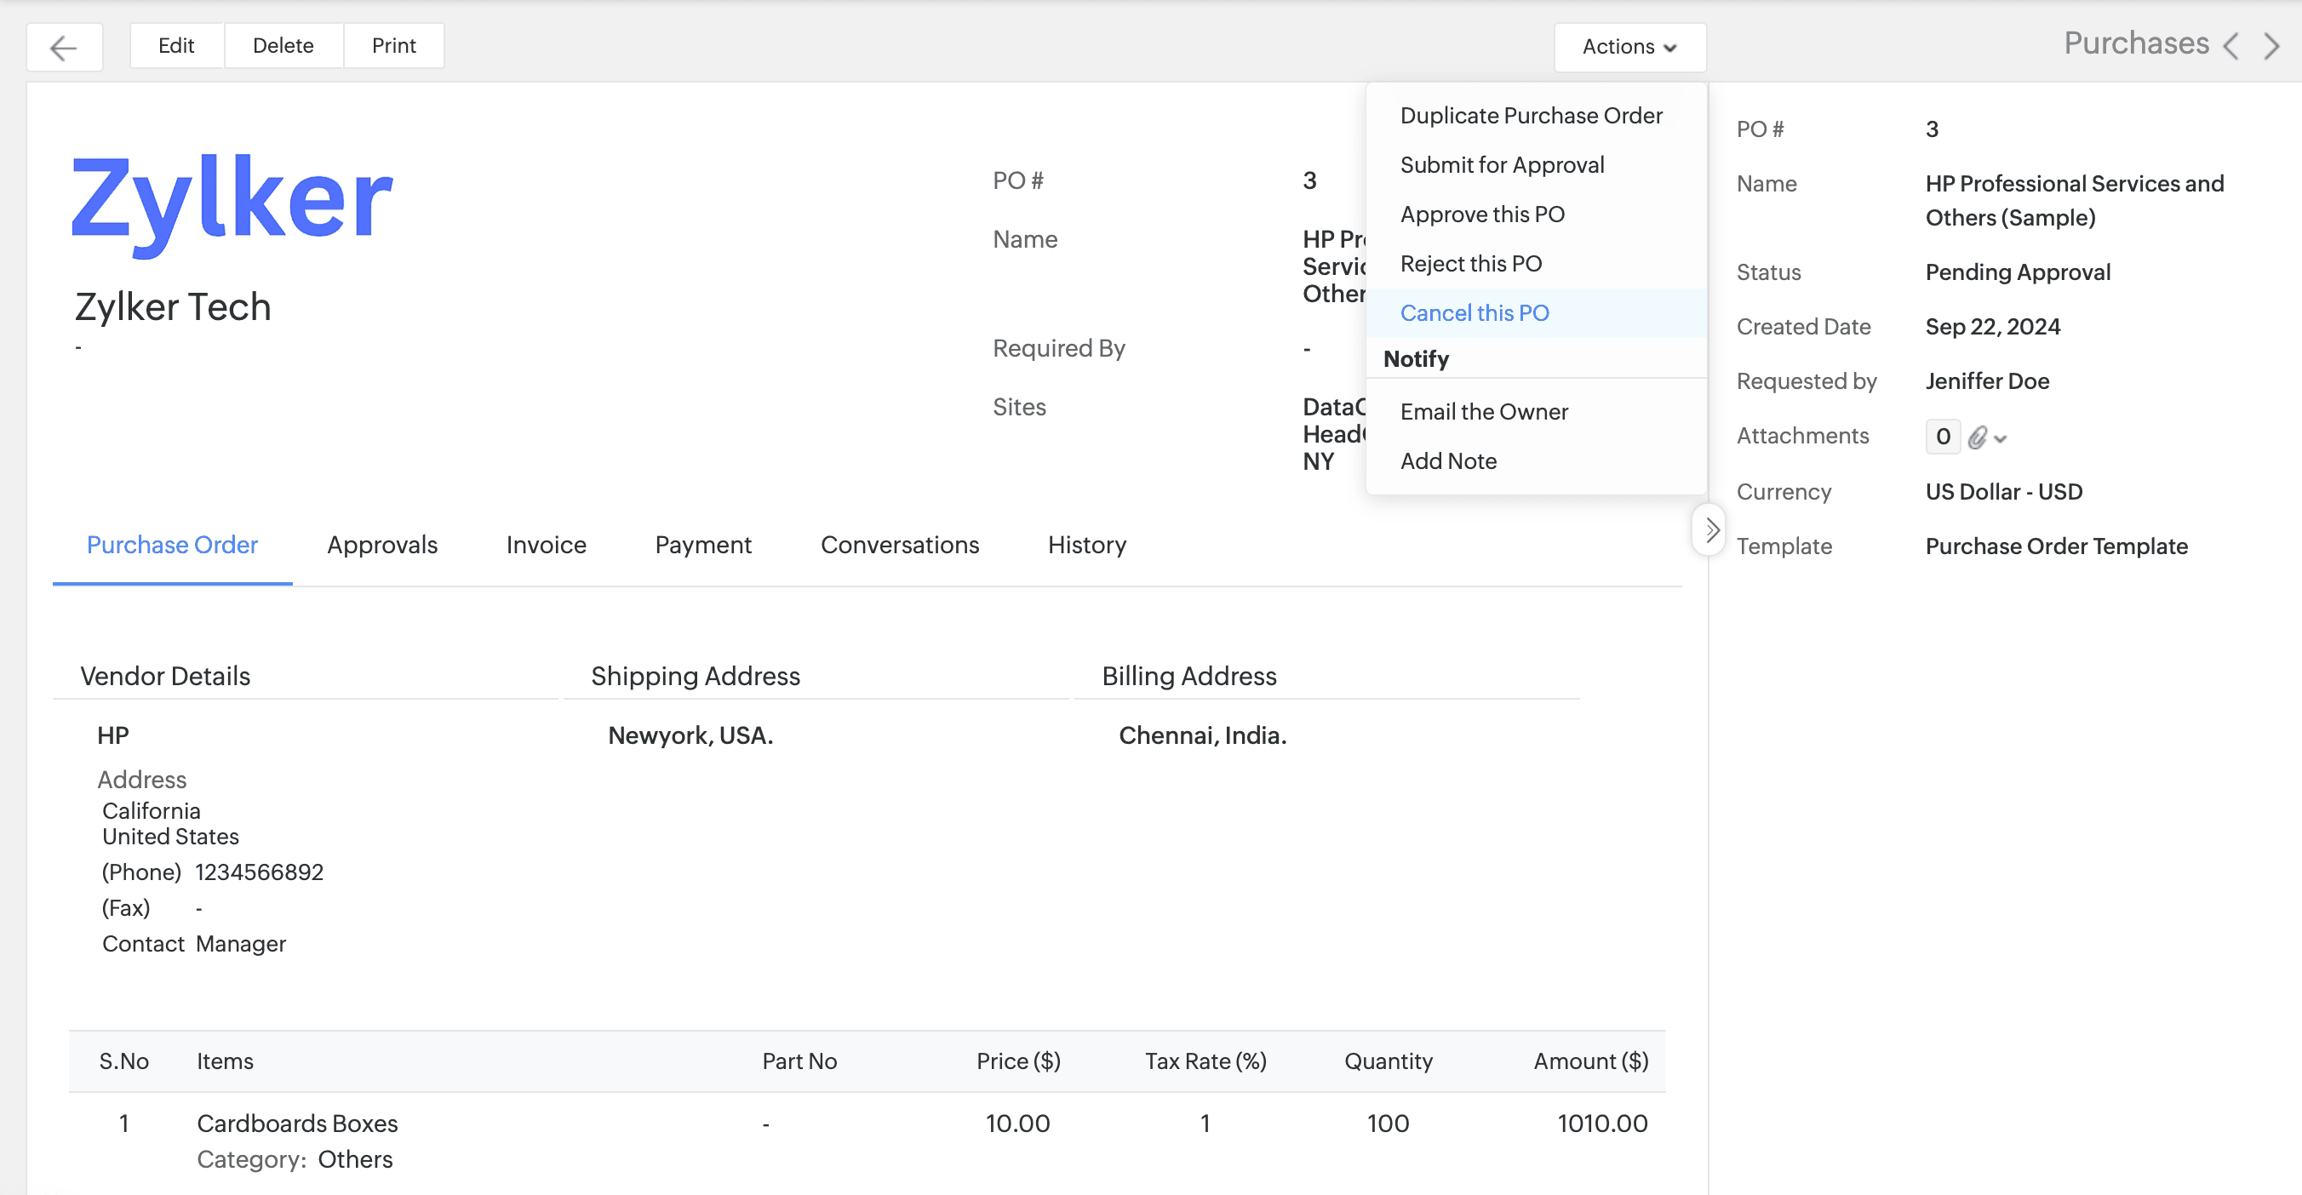
Task: Select Duplicate Purchase Order from menu
Action: point(1531,116)
